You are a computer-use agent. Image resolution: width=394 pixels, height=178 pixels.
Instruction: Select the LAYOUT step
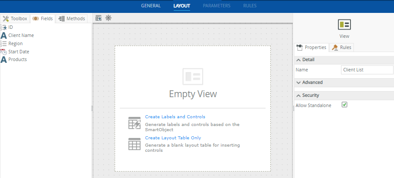coord(181,6)
